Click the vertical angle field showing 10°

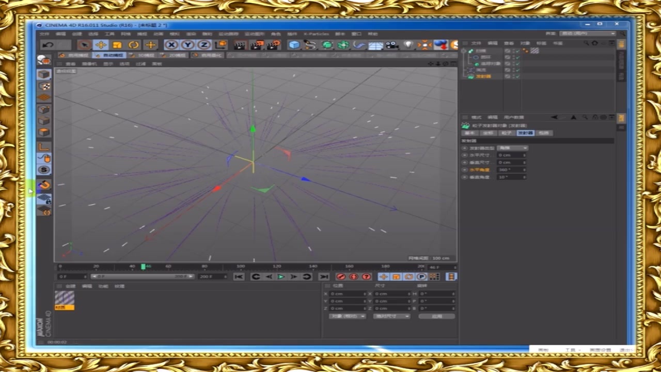[511, 177]
